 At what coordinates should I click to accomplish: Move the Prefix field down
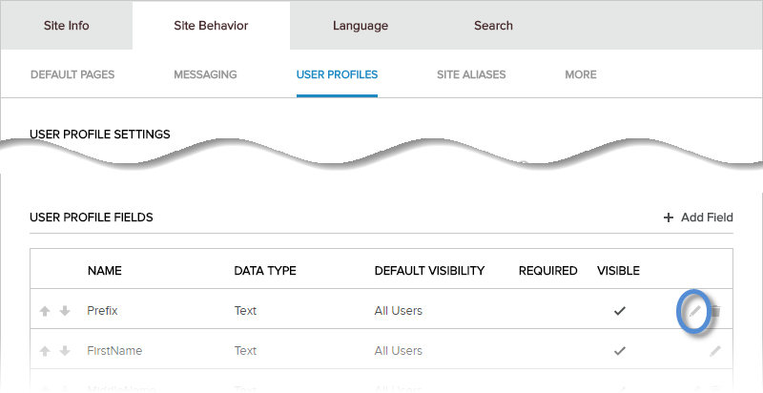click(x=65, y=311)
